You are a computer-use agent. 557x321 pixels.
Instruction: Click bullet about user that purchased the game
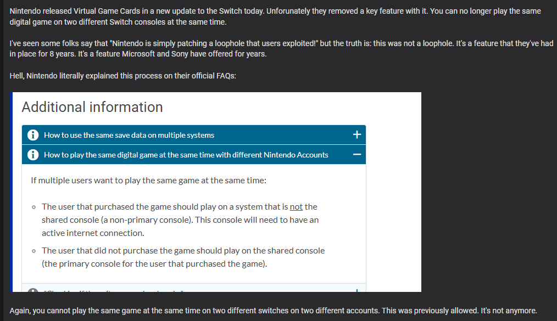click(x=180, y=220)
